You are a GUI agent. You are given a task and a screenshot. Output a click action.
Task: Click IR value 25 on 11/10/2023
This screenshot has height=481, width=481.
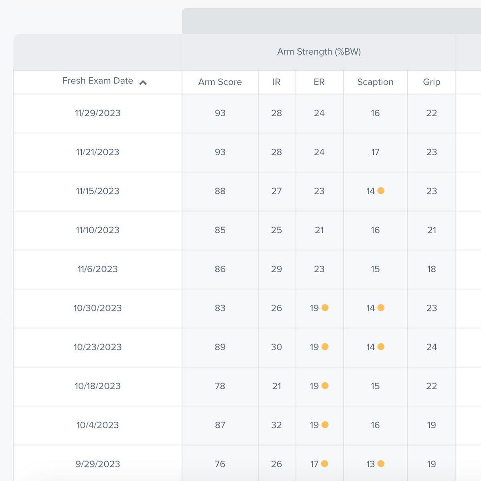(x=277, y=230)
